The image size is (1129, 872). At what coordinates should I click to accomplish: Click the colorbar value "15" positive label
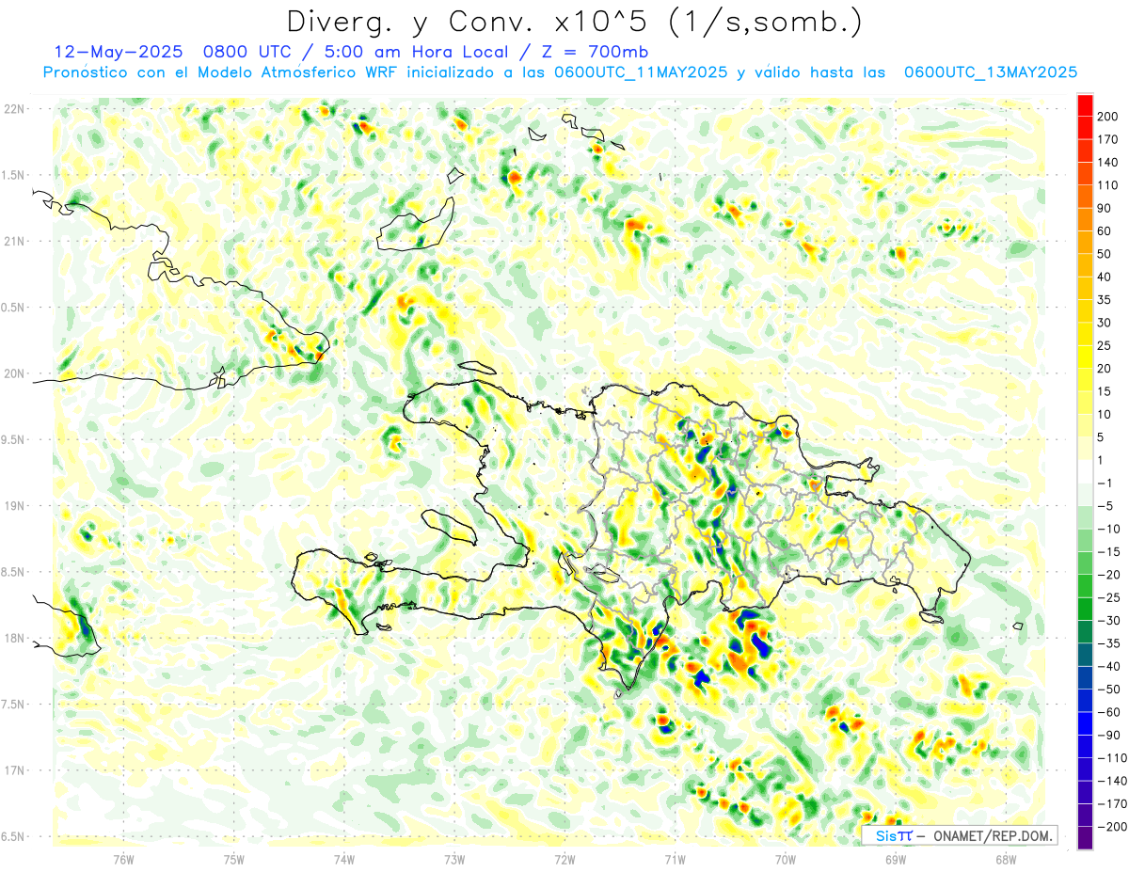(1105, 391)
